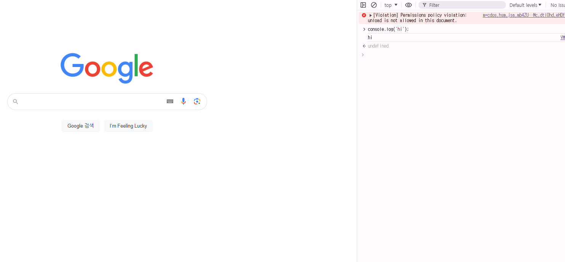Screen dimensions: 565x262
Task: Click the No Issues indicator
Action: pyautogui.click(x=558, y=5)
